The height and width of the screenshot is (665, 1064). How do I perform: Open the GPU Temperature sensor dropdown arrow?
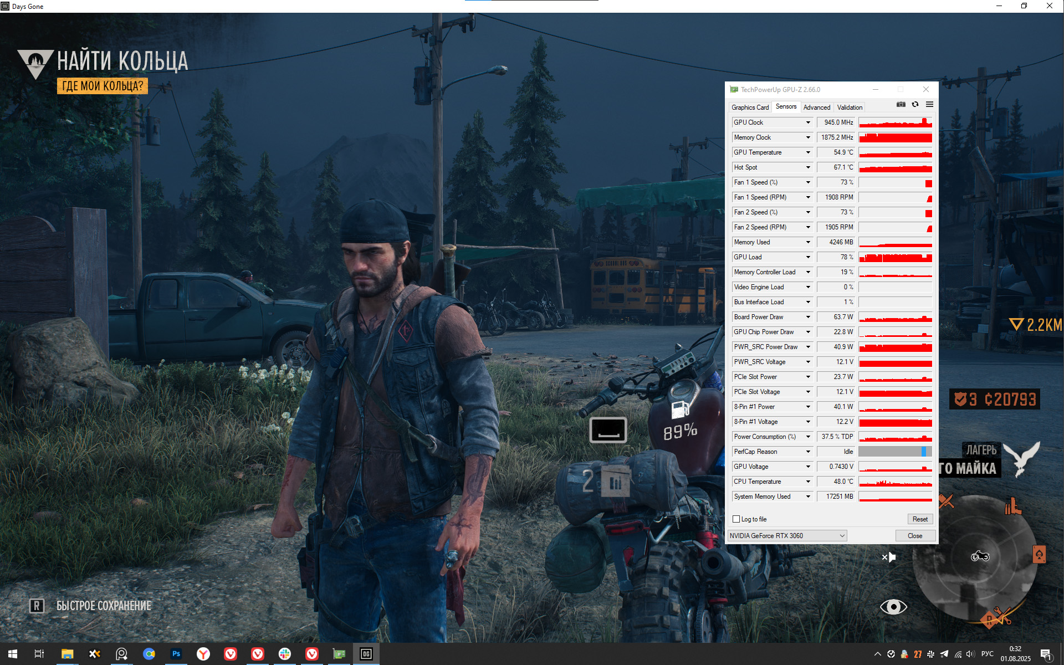[x=808, y=152]
